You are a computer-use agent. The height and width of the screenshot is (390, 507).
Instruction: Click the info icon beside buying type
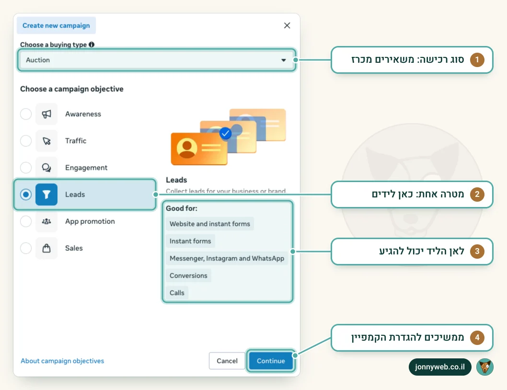(x=92, y=45)
